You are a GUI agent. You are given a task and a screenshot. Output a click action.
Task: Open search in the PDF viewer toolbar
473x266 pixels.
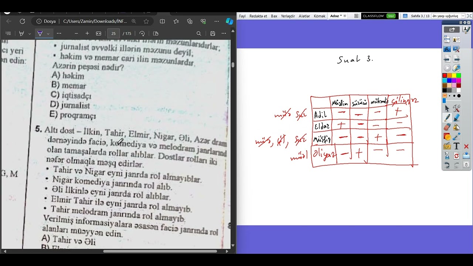click(x=199, y=33)
